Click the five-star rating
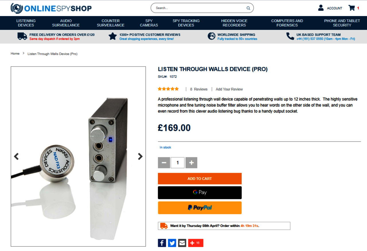367x251 pixels. [x=168, y=89]
